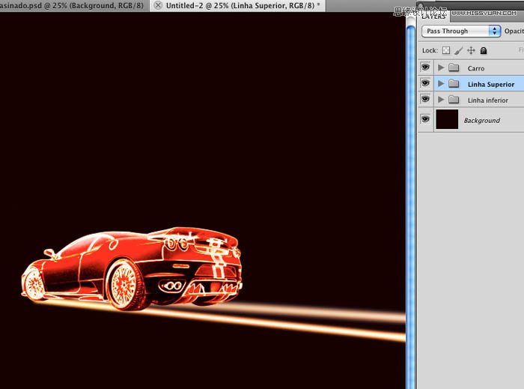
Task: Toggle Background layer visibility eye
Action: pos(425,119)
